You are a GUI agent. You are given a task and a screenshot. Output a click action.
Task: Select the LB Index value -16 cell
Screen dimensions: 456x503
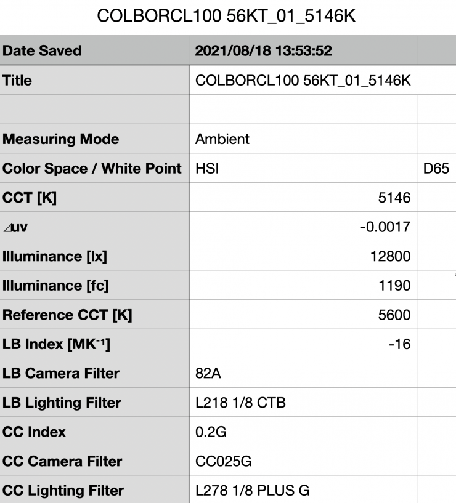click(x=302, y=344)
